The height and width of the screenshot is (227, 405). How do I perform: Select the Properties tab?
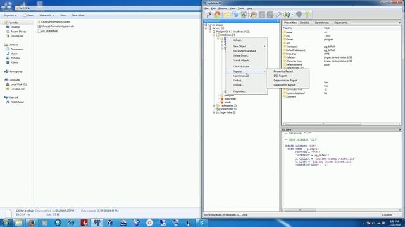pyautogui.click(x=290, y=23)
